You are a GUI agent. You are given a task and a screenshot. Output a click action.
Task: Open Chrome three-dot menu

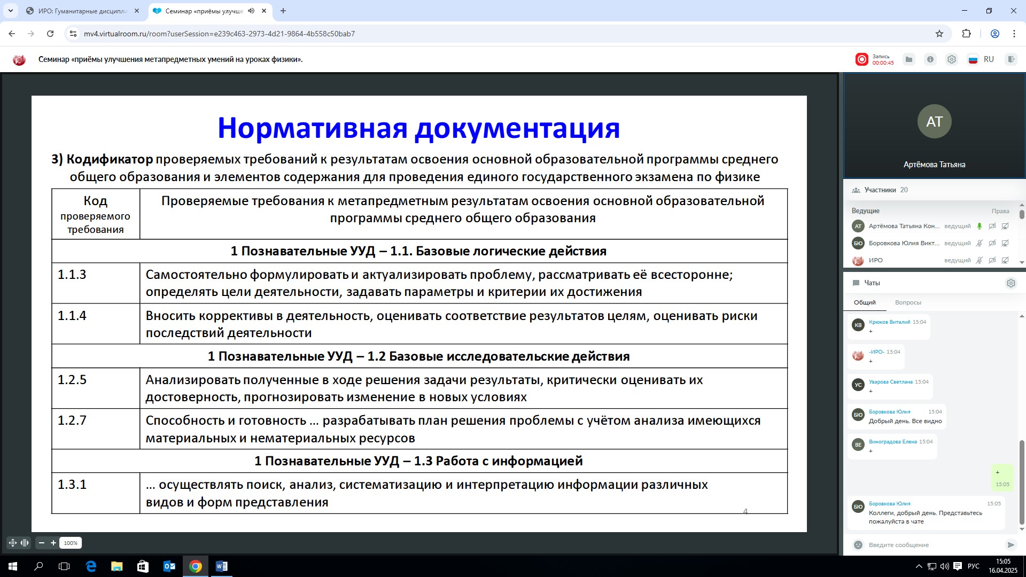pos(1014,34)
